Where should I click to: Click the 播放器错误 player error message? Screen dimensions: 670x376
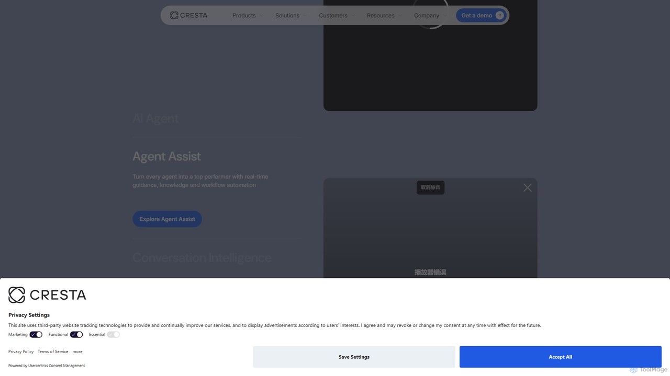coord(430,272)
